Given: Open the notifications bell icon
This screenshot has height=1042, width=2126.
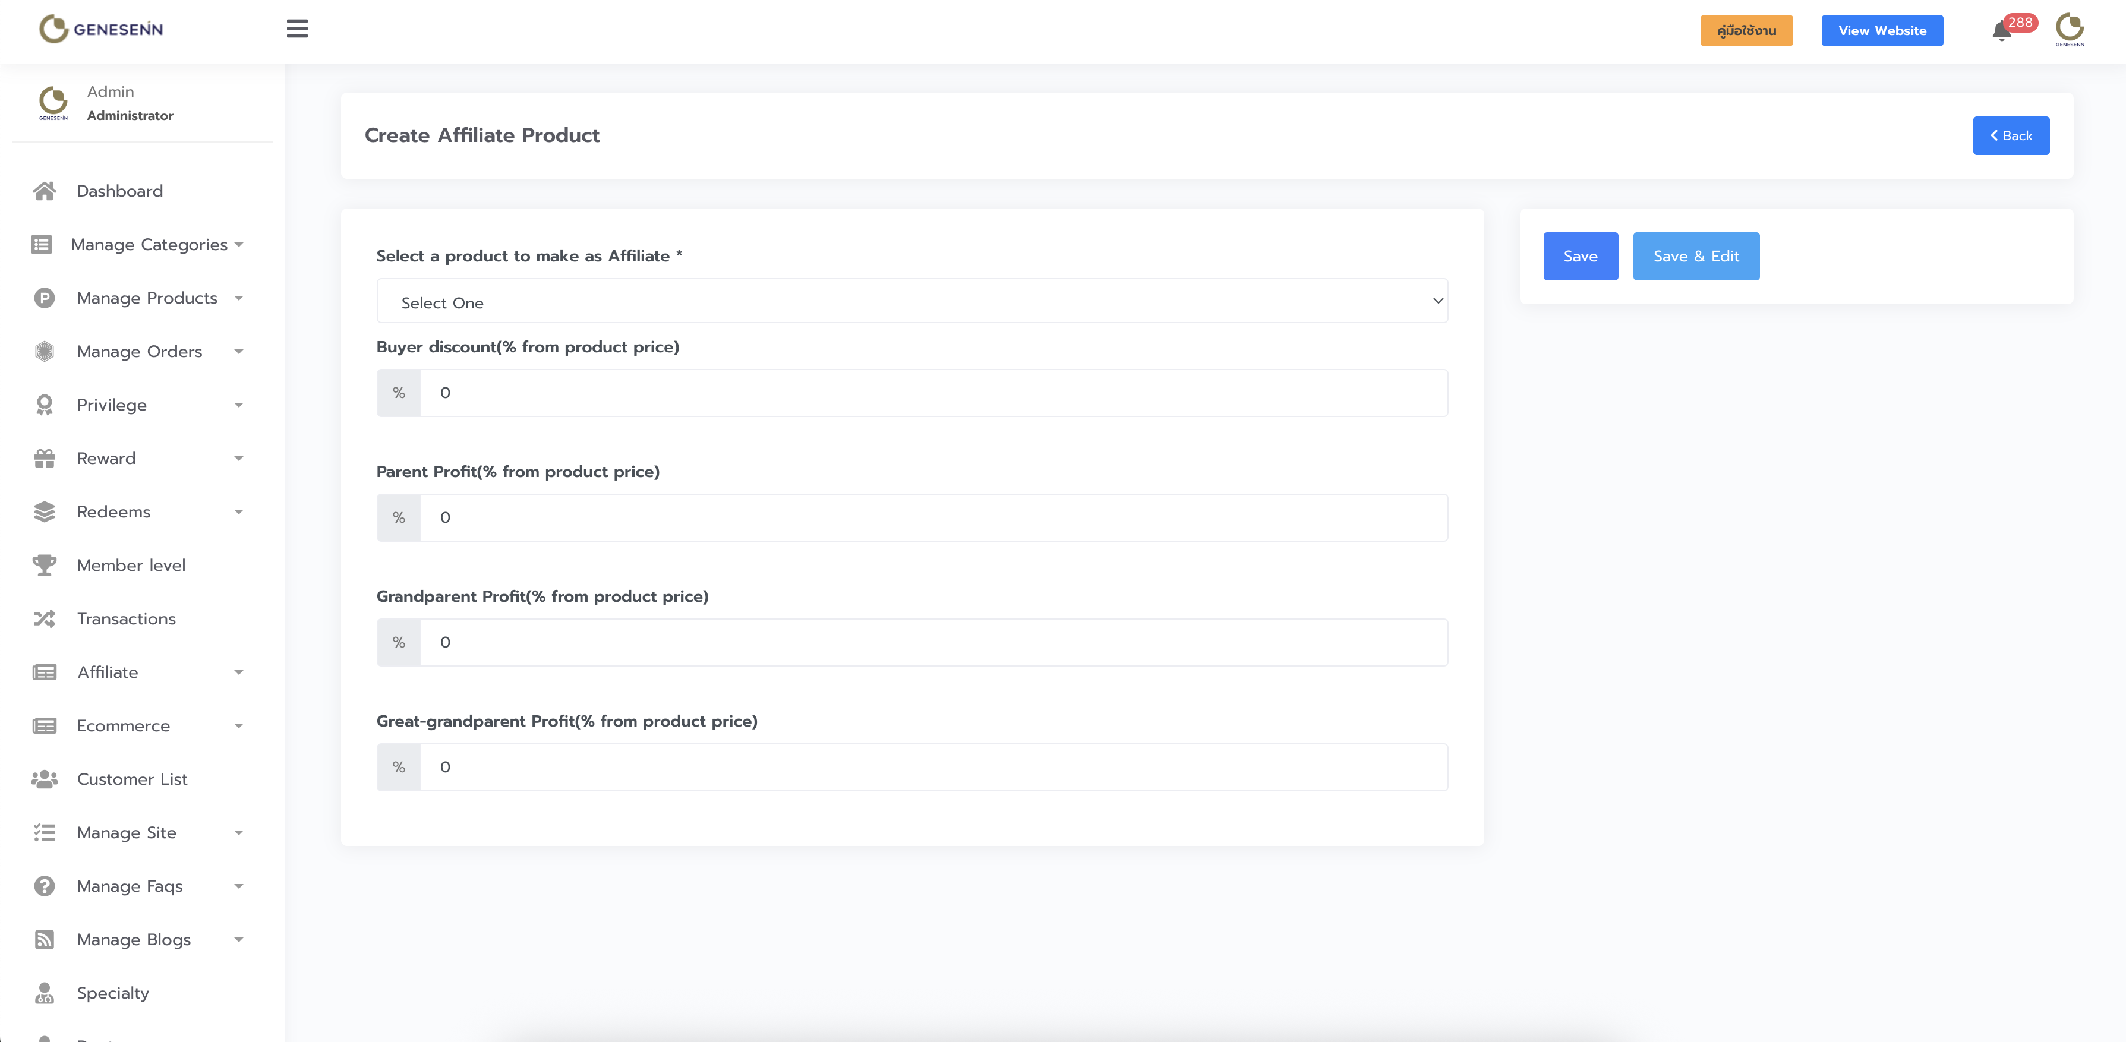Looking at the screenshot, I should click(x=2001, y=32).
